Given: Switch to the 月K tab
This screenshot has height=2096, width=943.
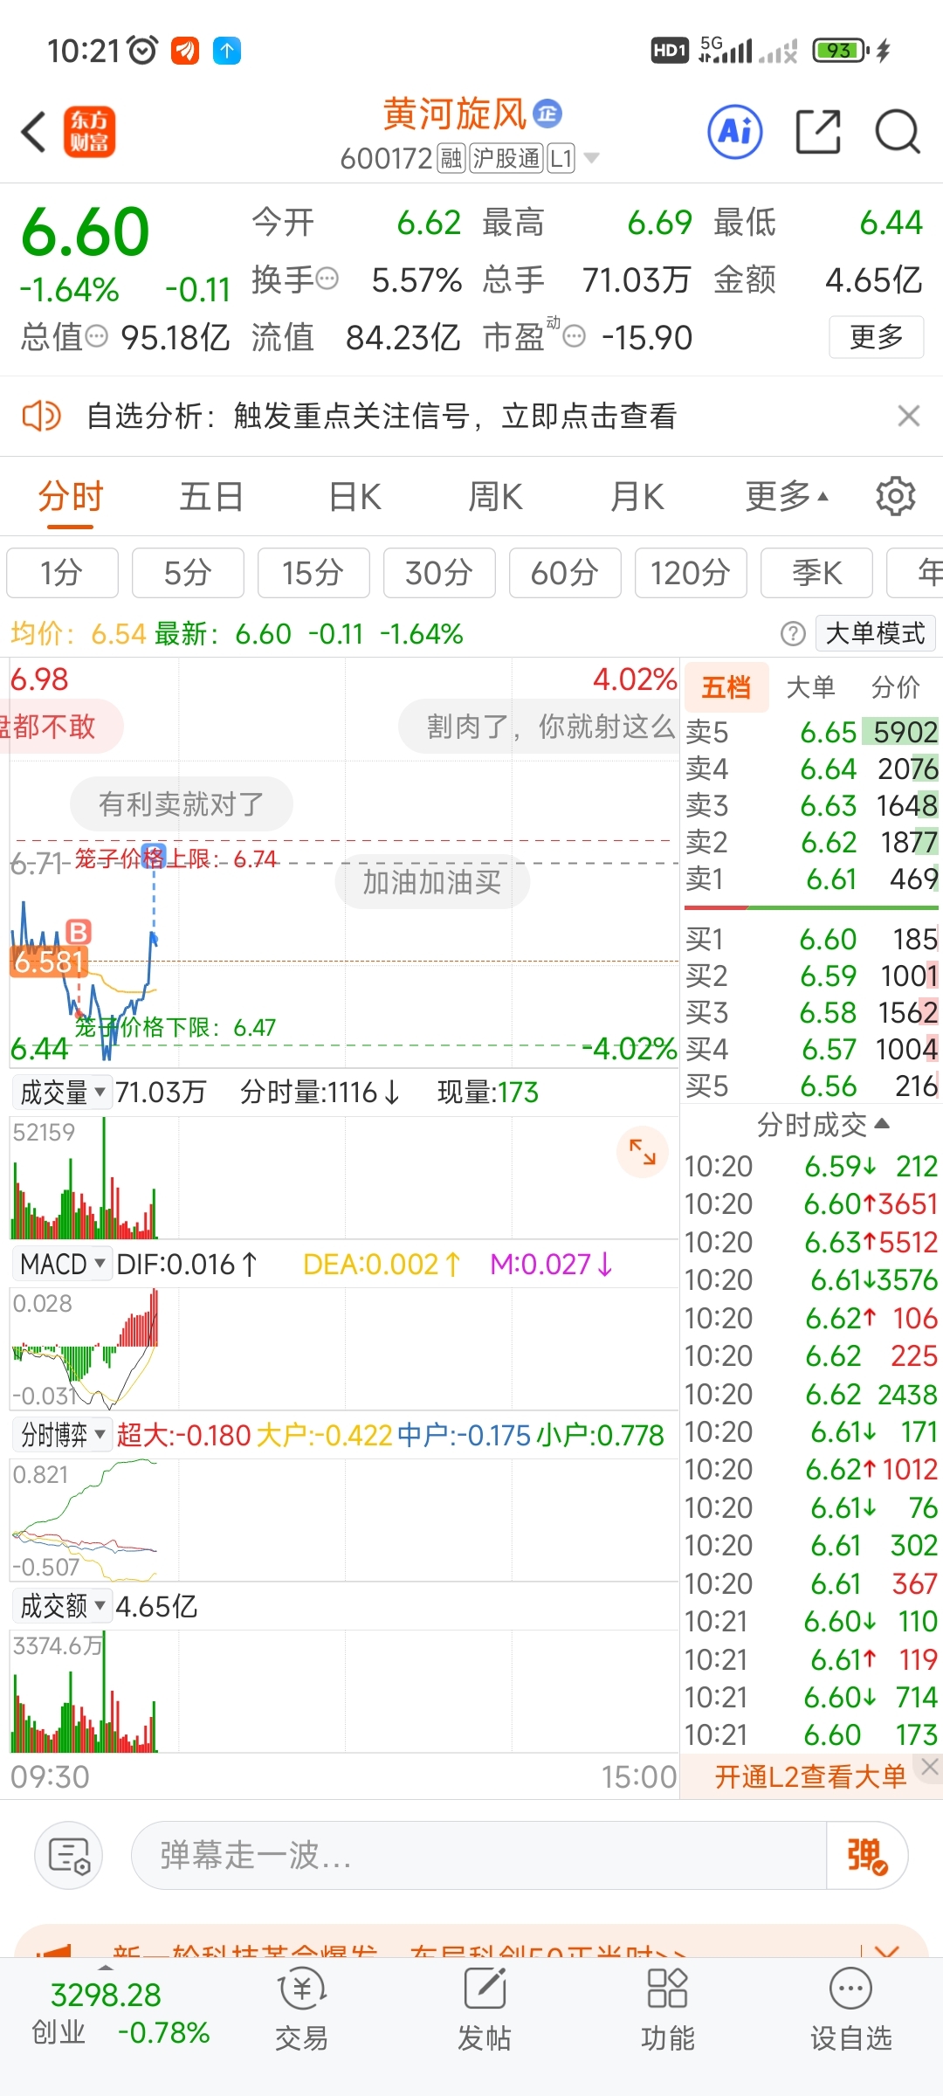Looking at the screenshot, I should pyautogui.click(x=637, y=496).
